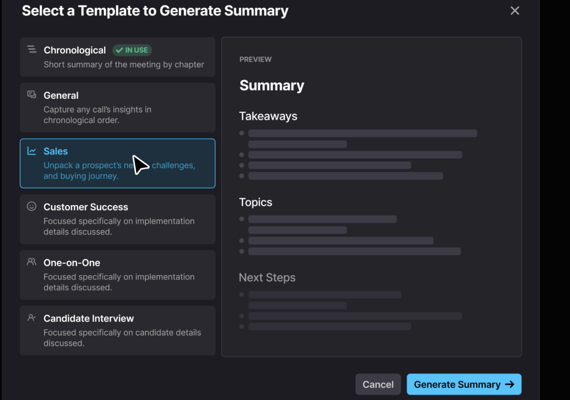570x400 pixels.
Task: Click the One-on-One people icon
Action: click(x=32, y=262)
